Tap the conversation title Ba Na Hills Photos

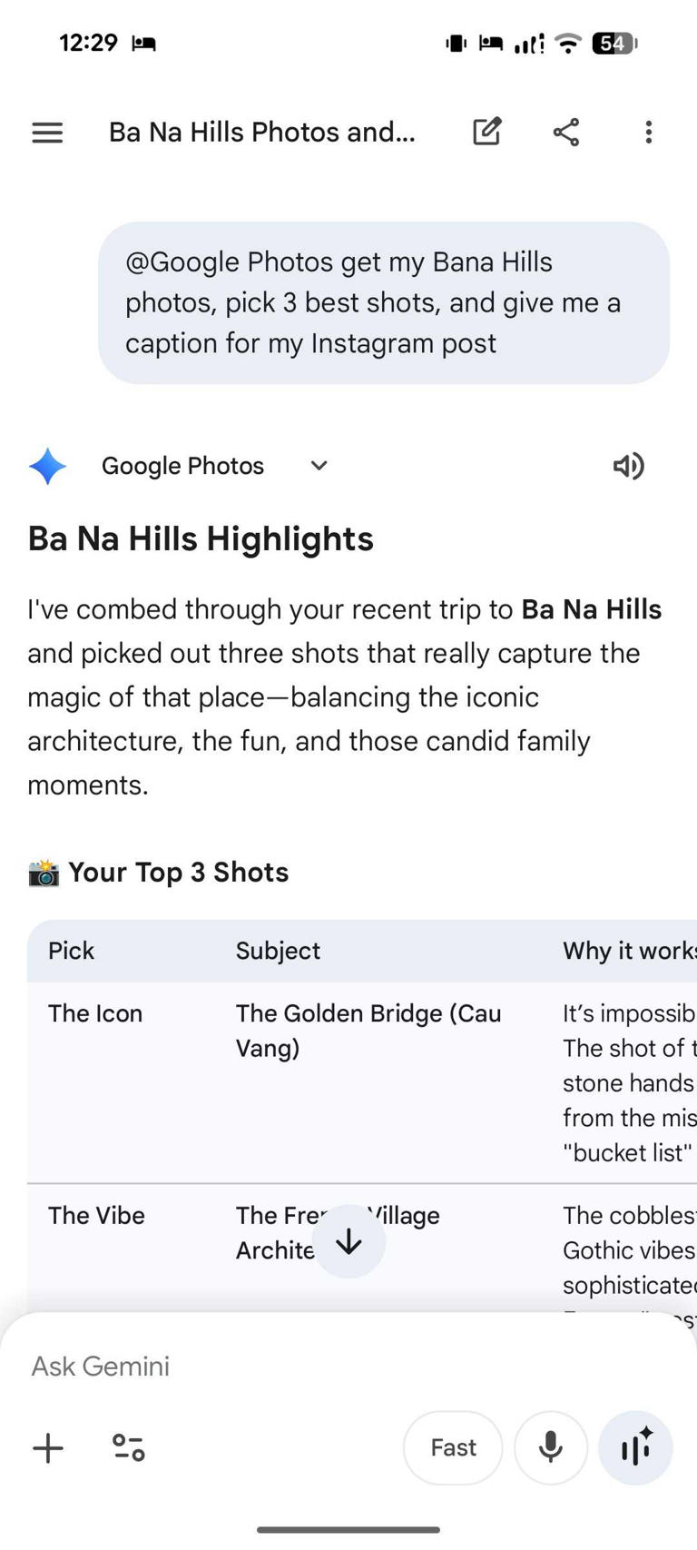click(x=262, y=133)
